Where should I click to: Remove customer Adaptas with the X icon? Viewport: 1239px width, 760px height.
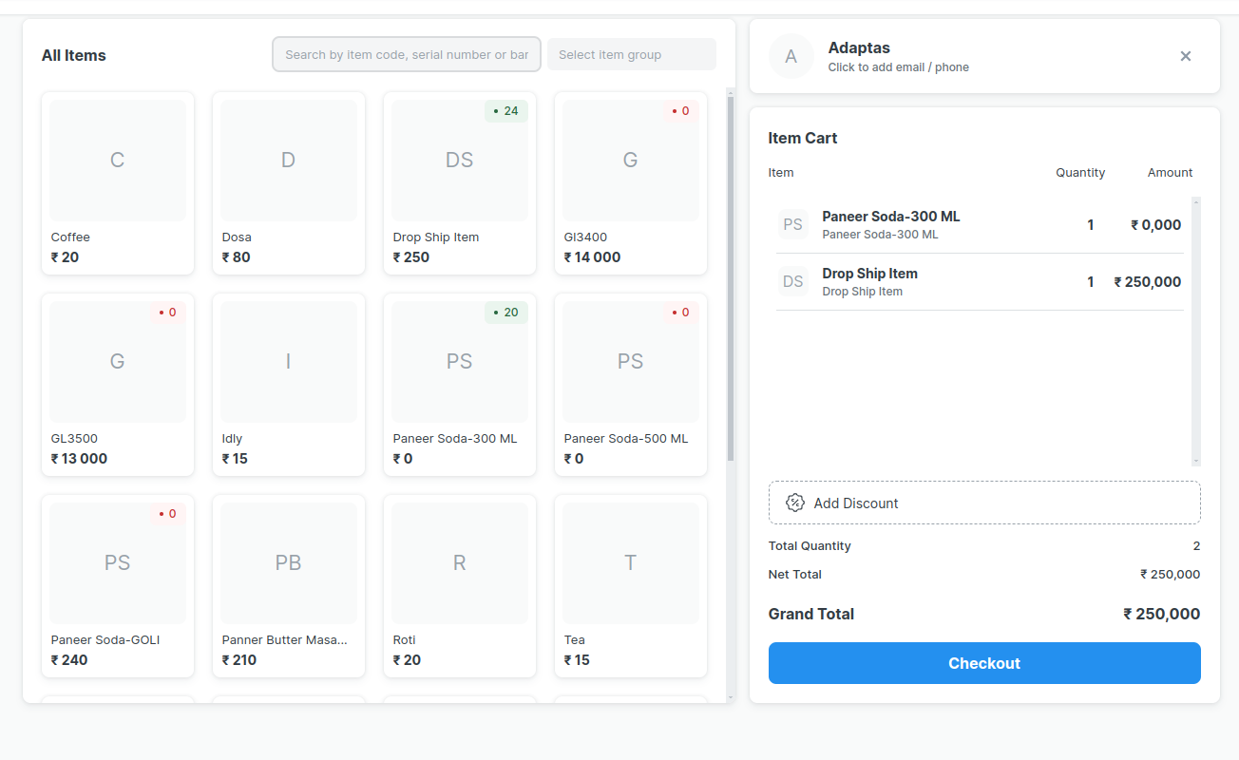(1185, 56)
